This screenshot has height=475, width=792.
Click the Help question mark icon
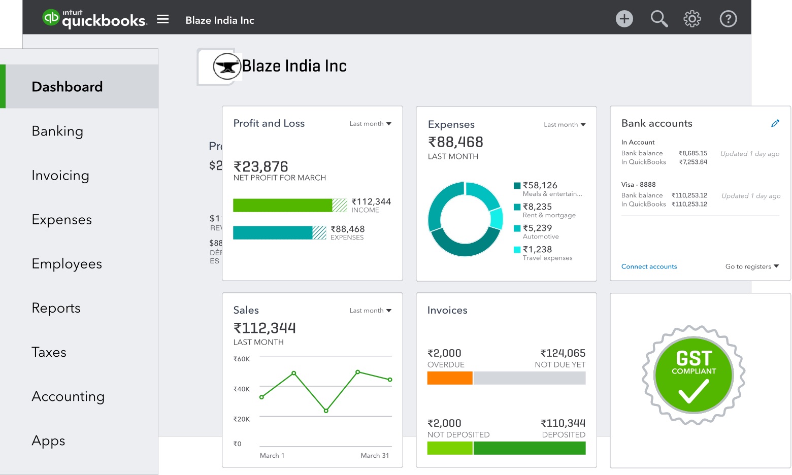[x=728, y=19]
